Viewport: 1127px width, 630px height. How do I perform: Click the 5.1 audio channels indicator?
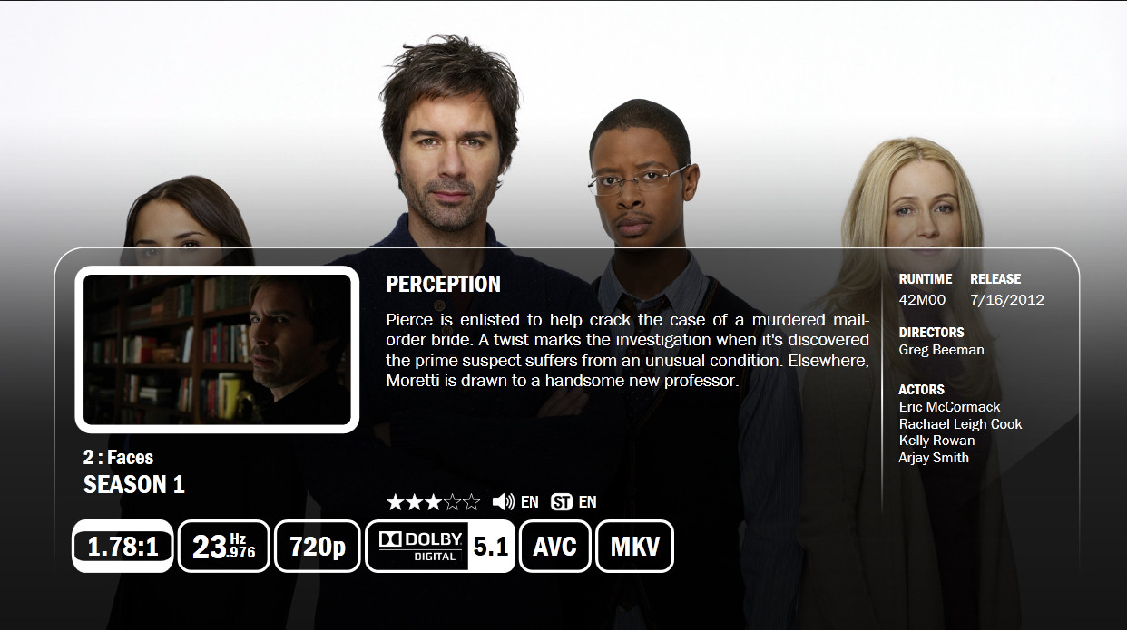(x=491, y=547)
